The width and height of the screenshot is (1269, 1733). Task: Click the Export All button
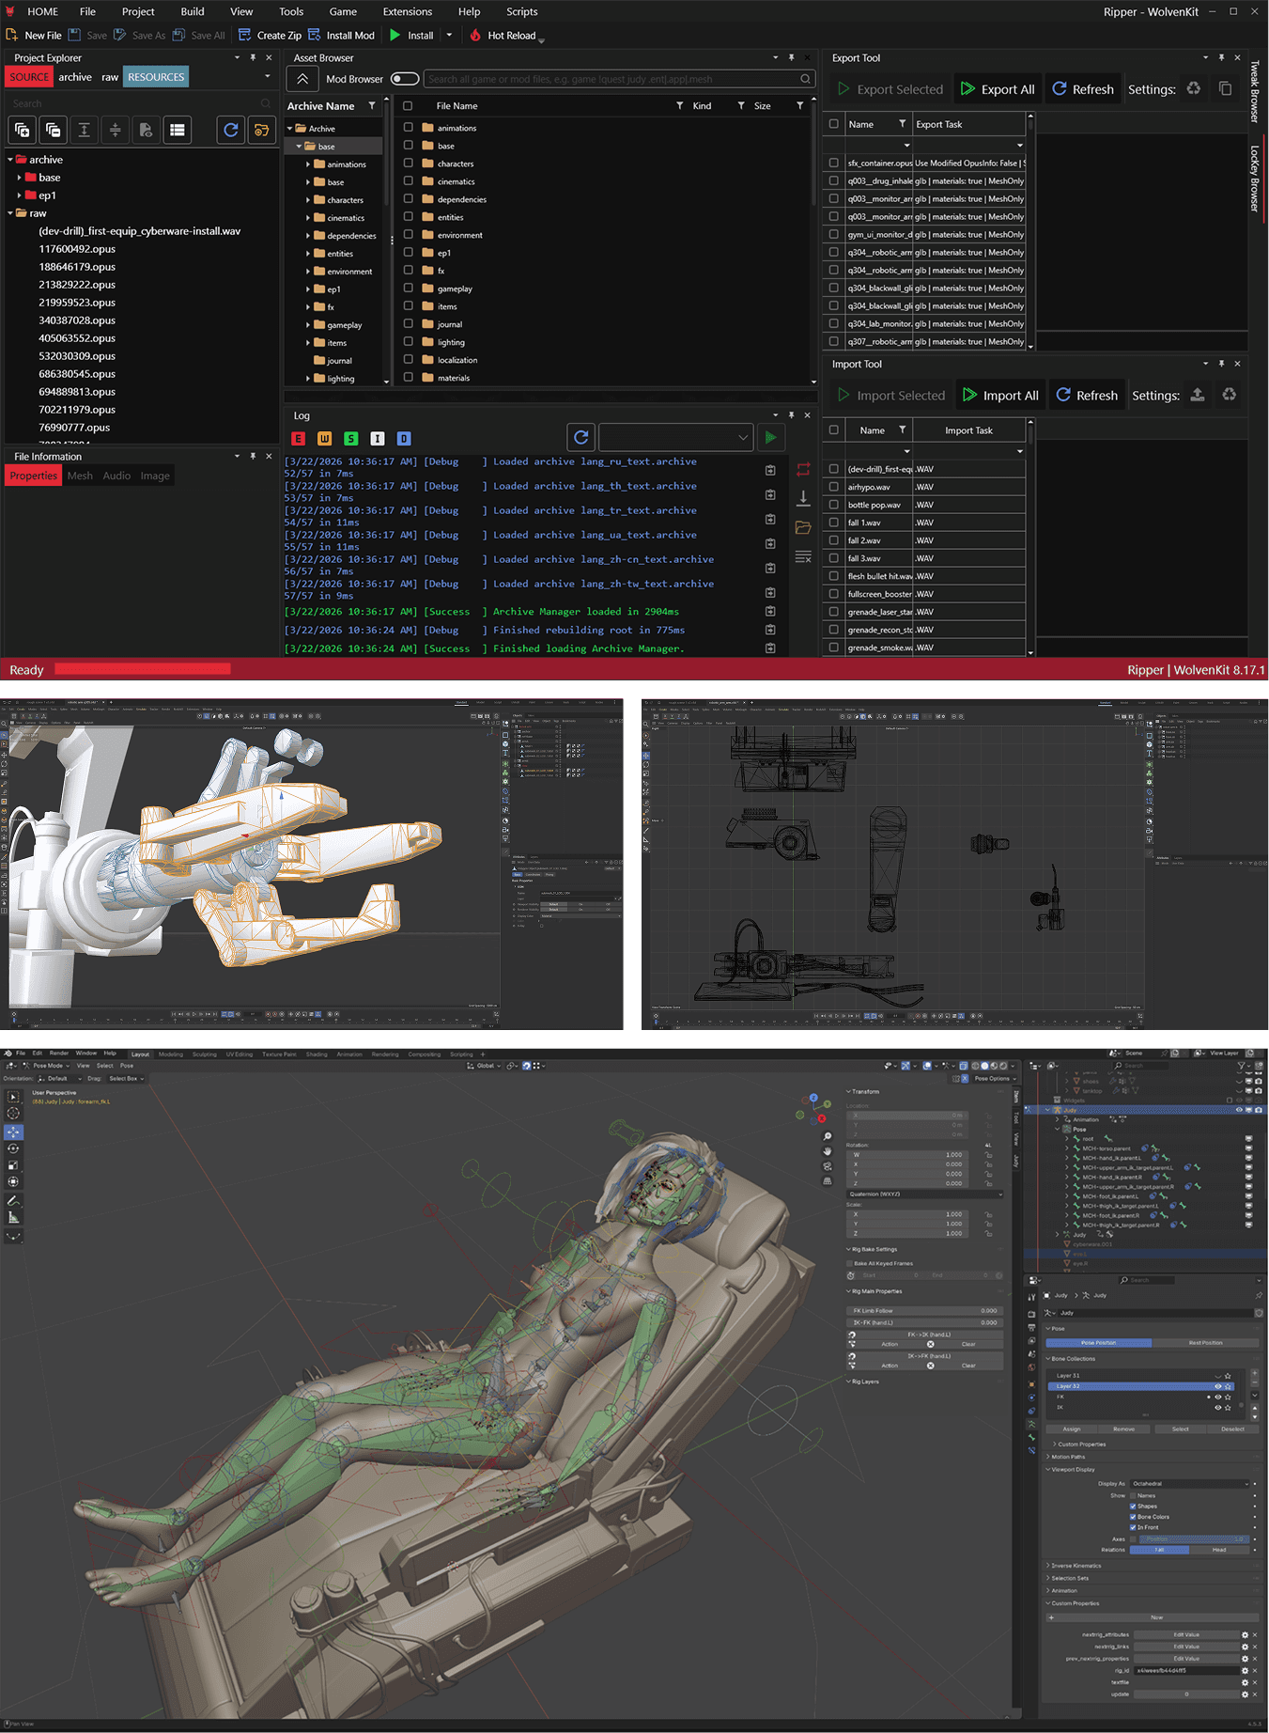tap(998, 89)
